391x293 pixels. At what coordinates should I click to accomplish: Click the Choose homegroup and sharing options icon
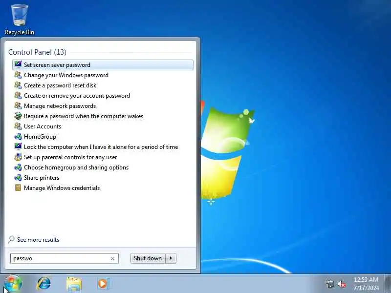pyautogui.click(x=18, y=167)
